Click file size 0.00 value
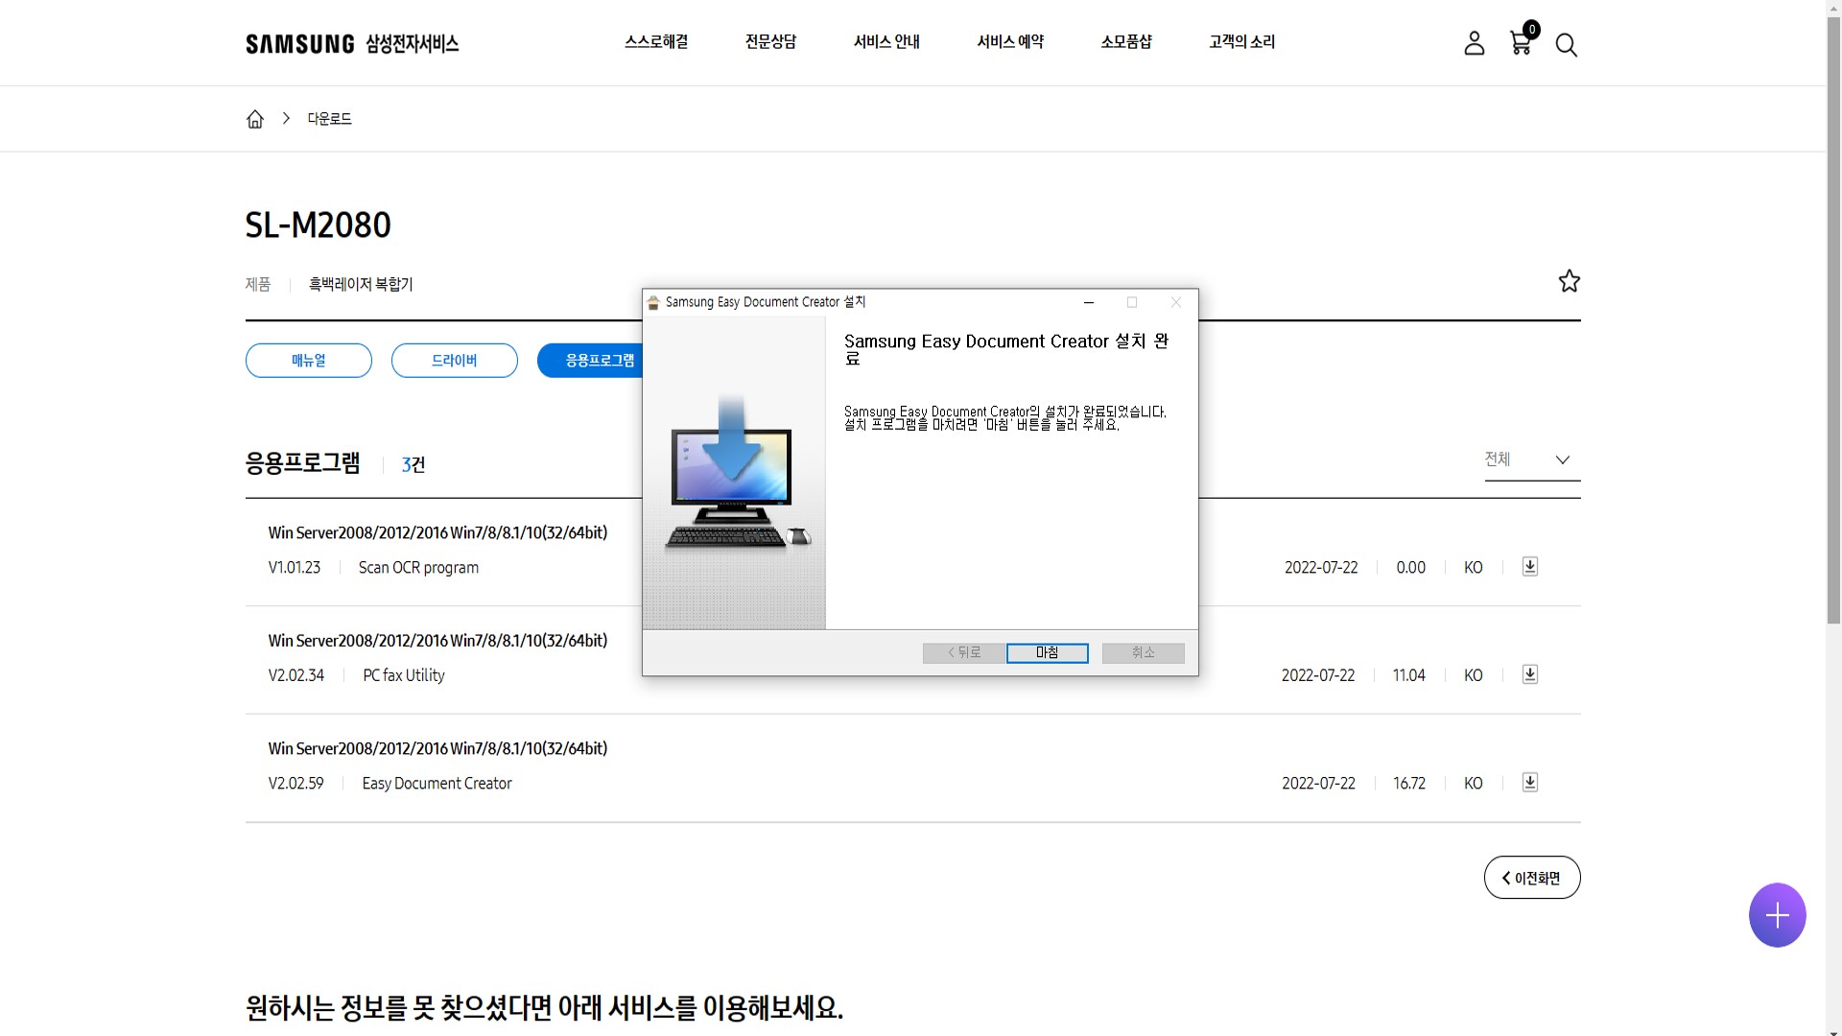1842x1036 pixels. [1411, 568]
